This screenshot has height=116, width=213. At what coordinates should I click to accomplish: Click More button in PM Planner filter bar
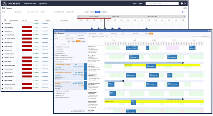pos(86,12)
